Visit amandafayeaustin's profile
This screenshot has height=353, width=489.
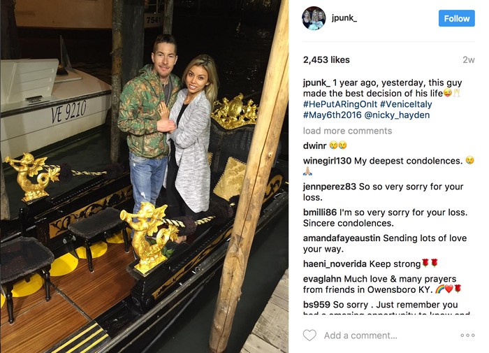342,238
